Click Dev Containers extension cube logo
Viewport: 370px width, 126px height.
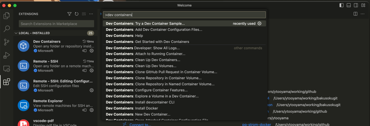tap(23, 46)
